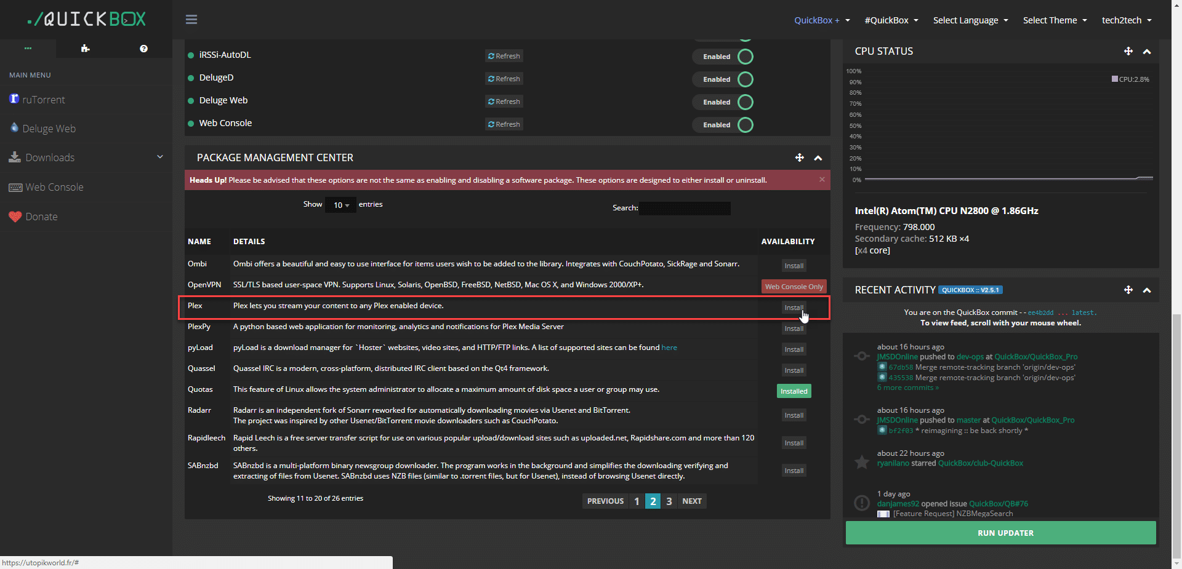Move the CPU Status panel

(1128, 51)
